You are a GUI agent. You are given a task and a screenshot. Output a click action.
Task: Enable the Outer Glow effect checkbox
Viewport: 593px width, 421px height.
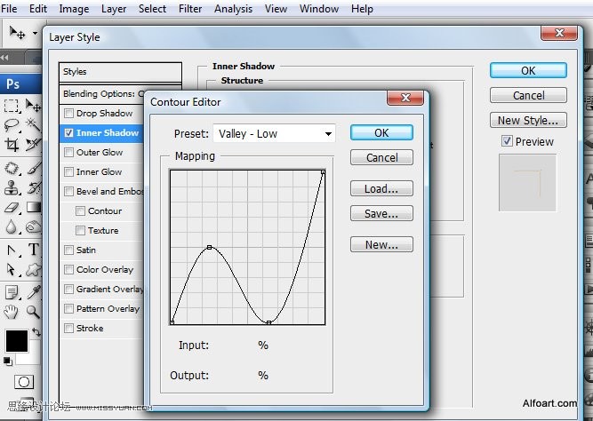click(x=68, y=152)
